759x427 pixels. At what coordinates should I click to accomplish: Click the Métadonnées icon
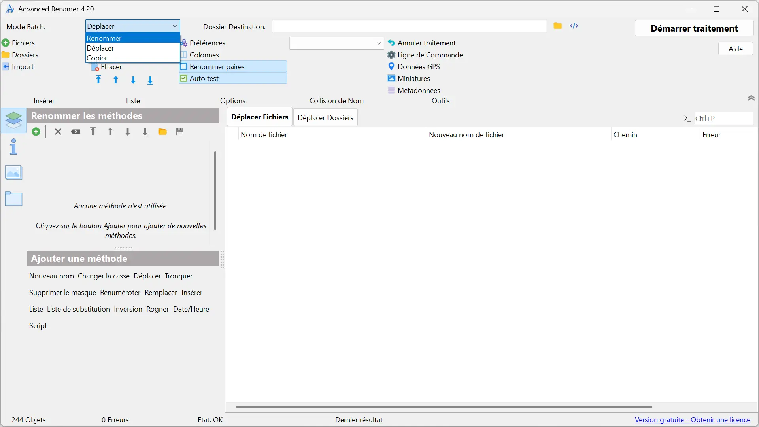point(391,90)
